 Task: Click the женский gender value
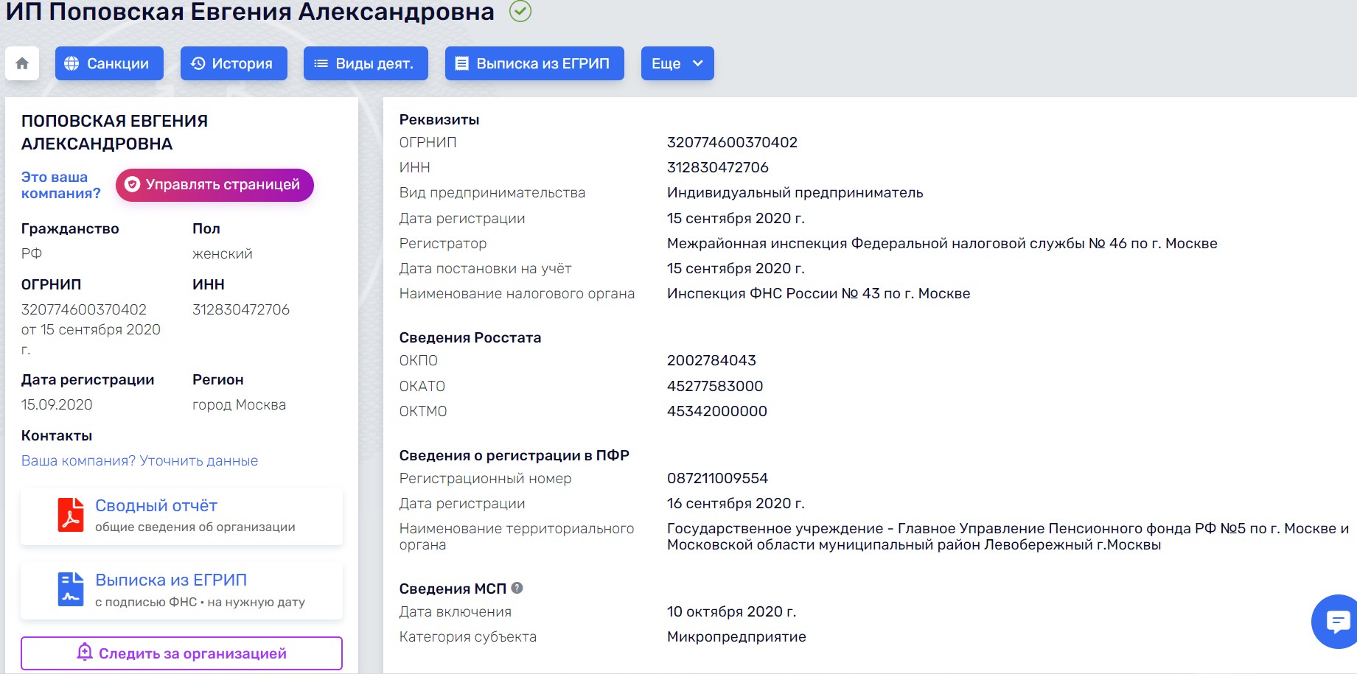222,253
